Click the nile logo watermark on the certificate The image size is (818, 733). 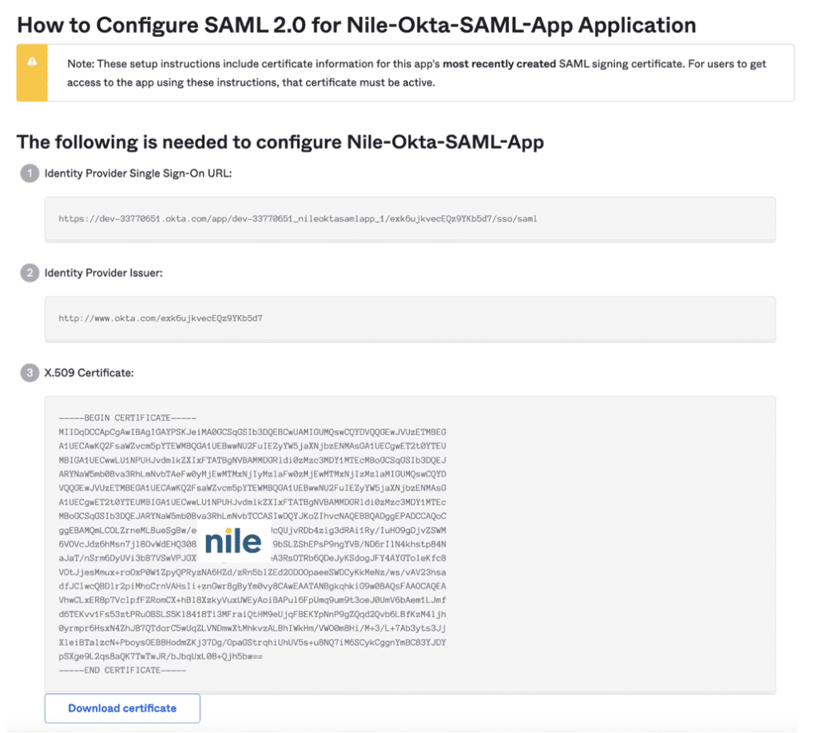tap(232, 540)
